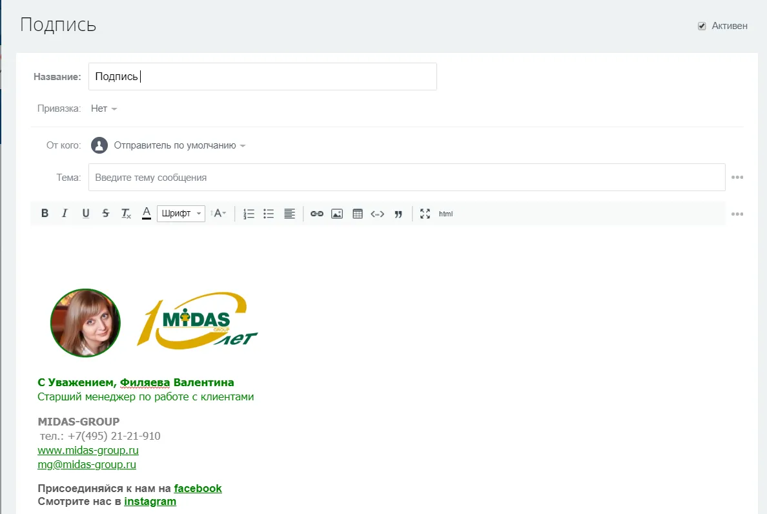
Task: Open the www.midas-group.ru link
Action: [88, 450]
